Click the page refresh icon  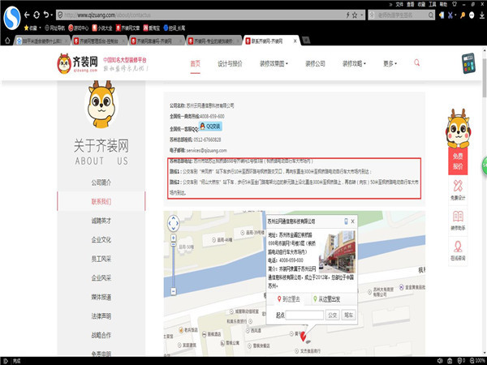[37, 15]
